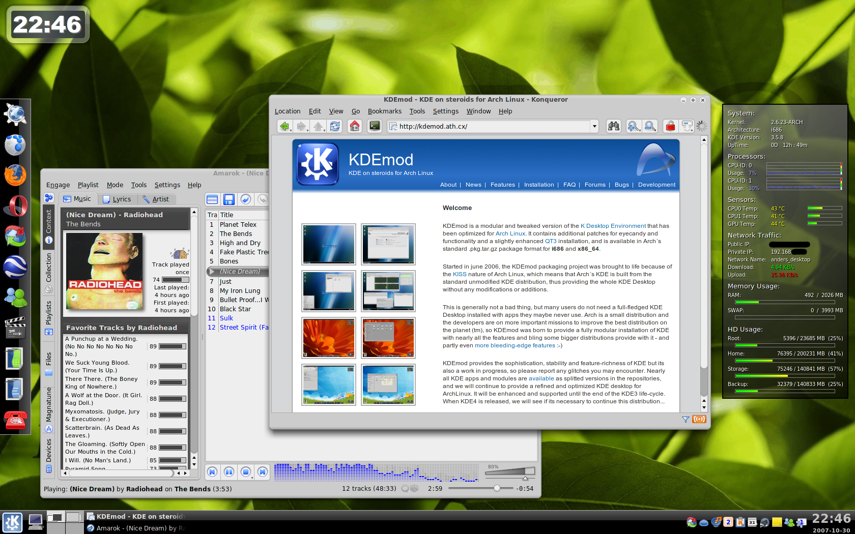Open the orange flower screenshot thumbnail
The image size is (855, 534).
[x=328, y=338]
